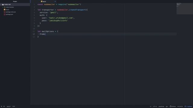
Task: Change the LF line ending setting
Action: 150,106
